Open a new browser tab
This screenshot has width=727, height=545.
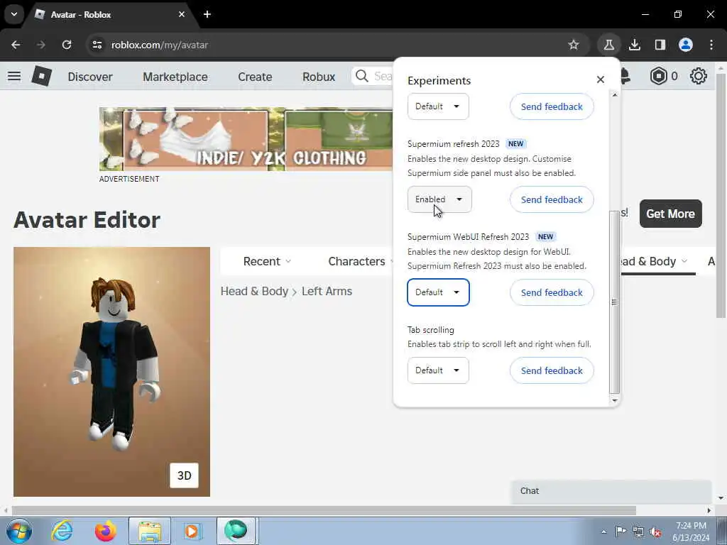point(207,14)
